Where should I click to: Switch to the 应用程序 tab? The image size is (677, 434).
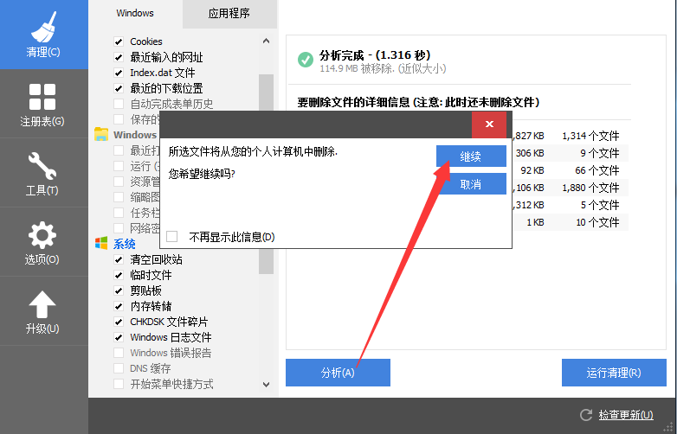tap(229, 14)
